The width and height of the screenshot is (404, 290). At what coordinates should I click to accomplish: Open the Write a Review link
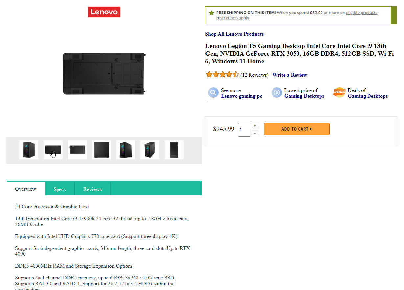point(290,75)
